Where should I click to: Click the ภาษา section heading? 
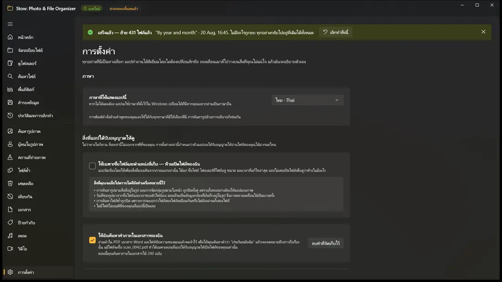pos(88,77)
